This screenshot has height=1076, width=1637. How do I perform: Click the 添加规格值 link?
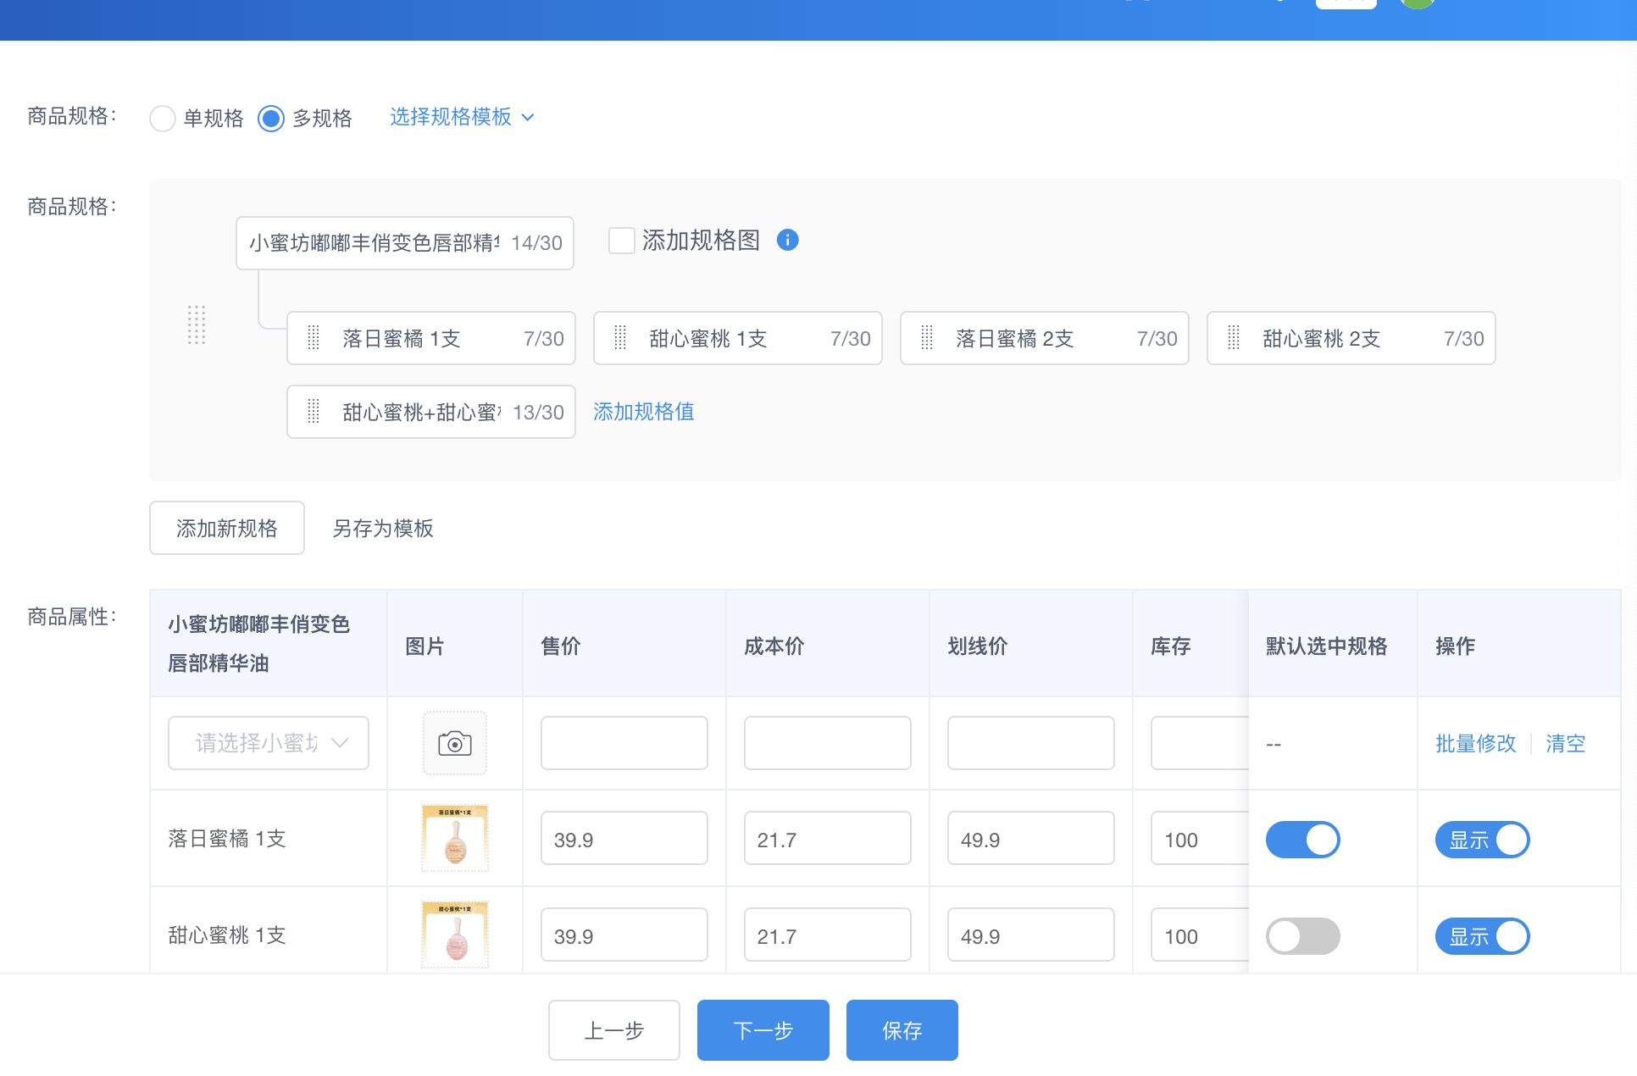pyautogui.click(x=644, y=412)
